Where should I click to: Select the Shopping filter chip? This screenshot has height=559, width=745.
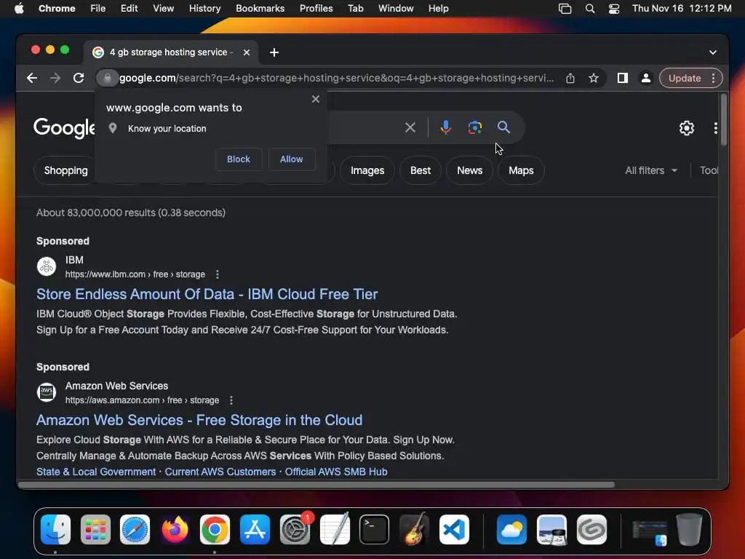tap(65, 170)
